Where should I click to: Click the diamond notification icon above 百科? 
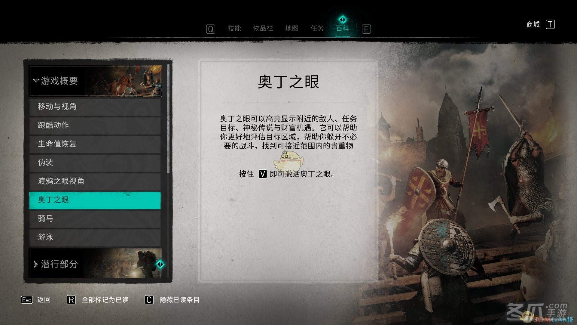click(343, 20)
